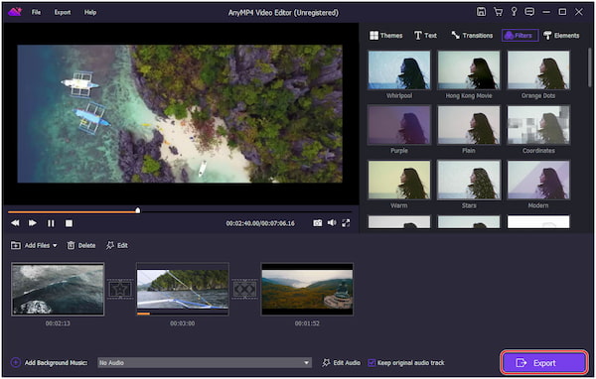Switch to the Elements tab
596x379 pixels.
coord(561,36)
